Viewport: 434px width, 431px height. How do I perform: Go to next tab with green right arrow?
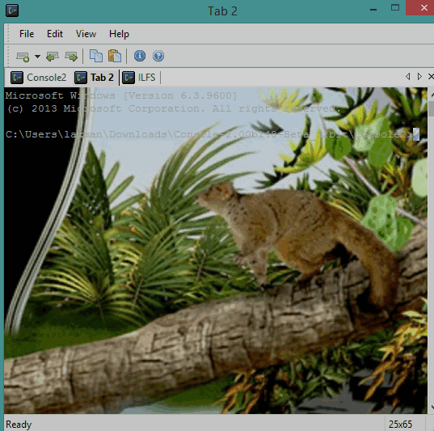coord(71,57)
